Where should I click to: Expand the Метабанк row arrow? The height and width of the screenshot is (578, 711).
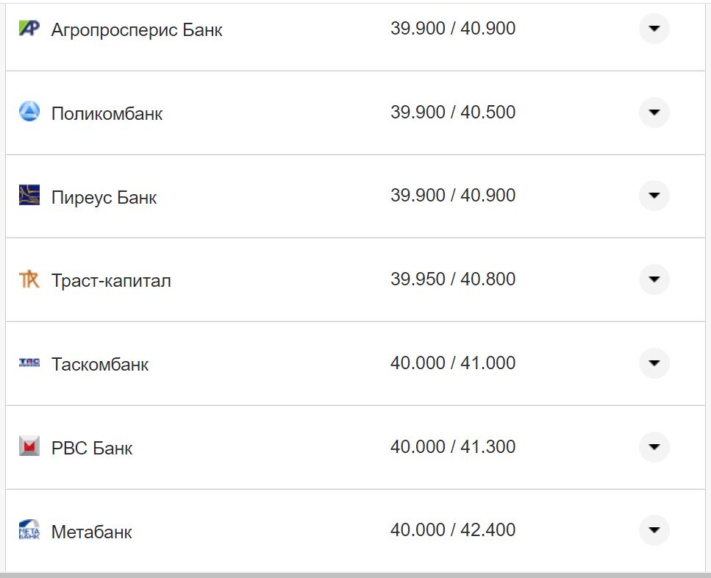654,530
